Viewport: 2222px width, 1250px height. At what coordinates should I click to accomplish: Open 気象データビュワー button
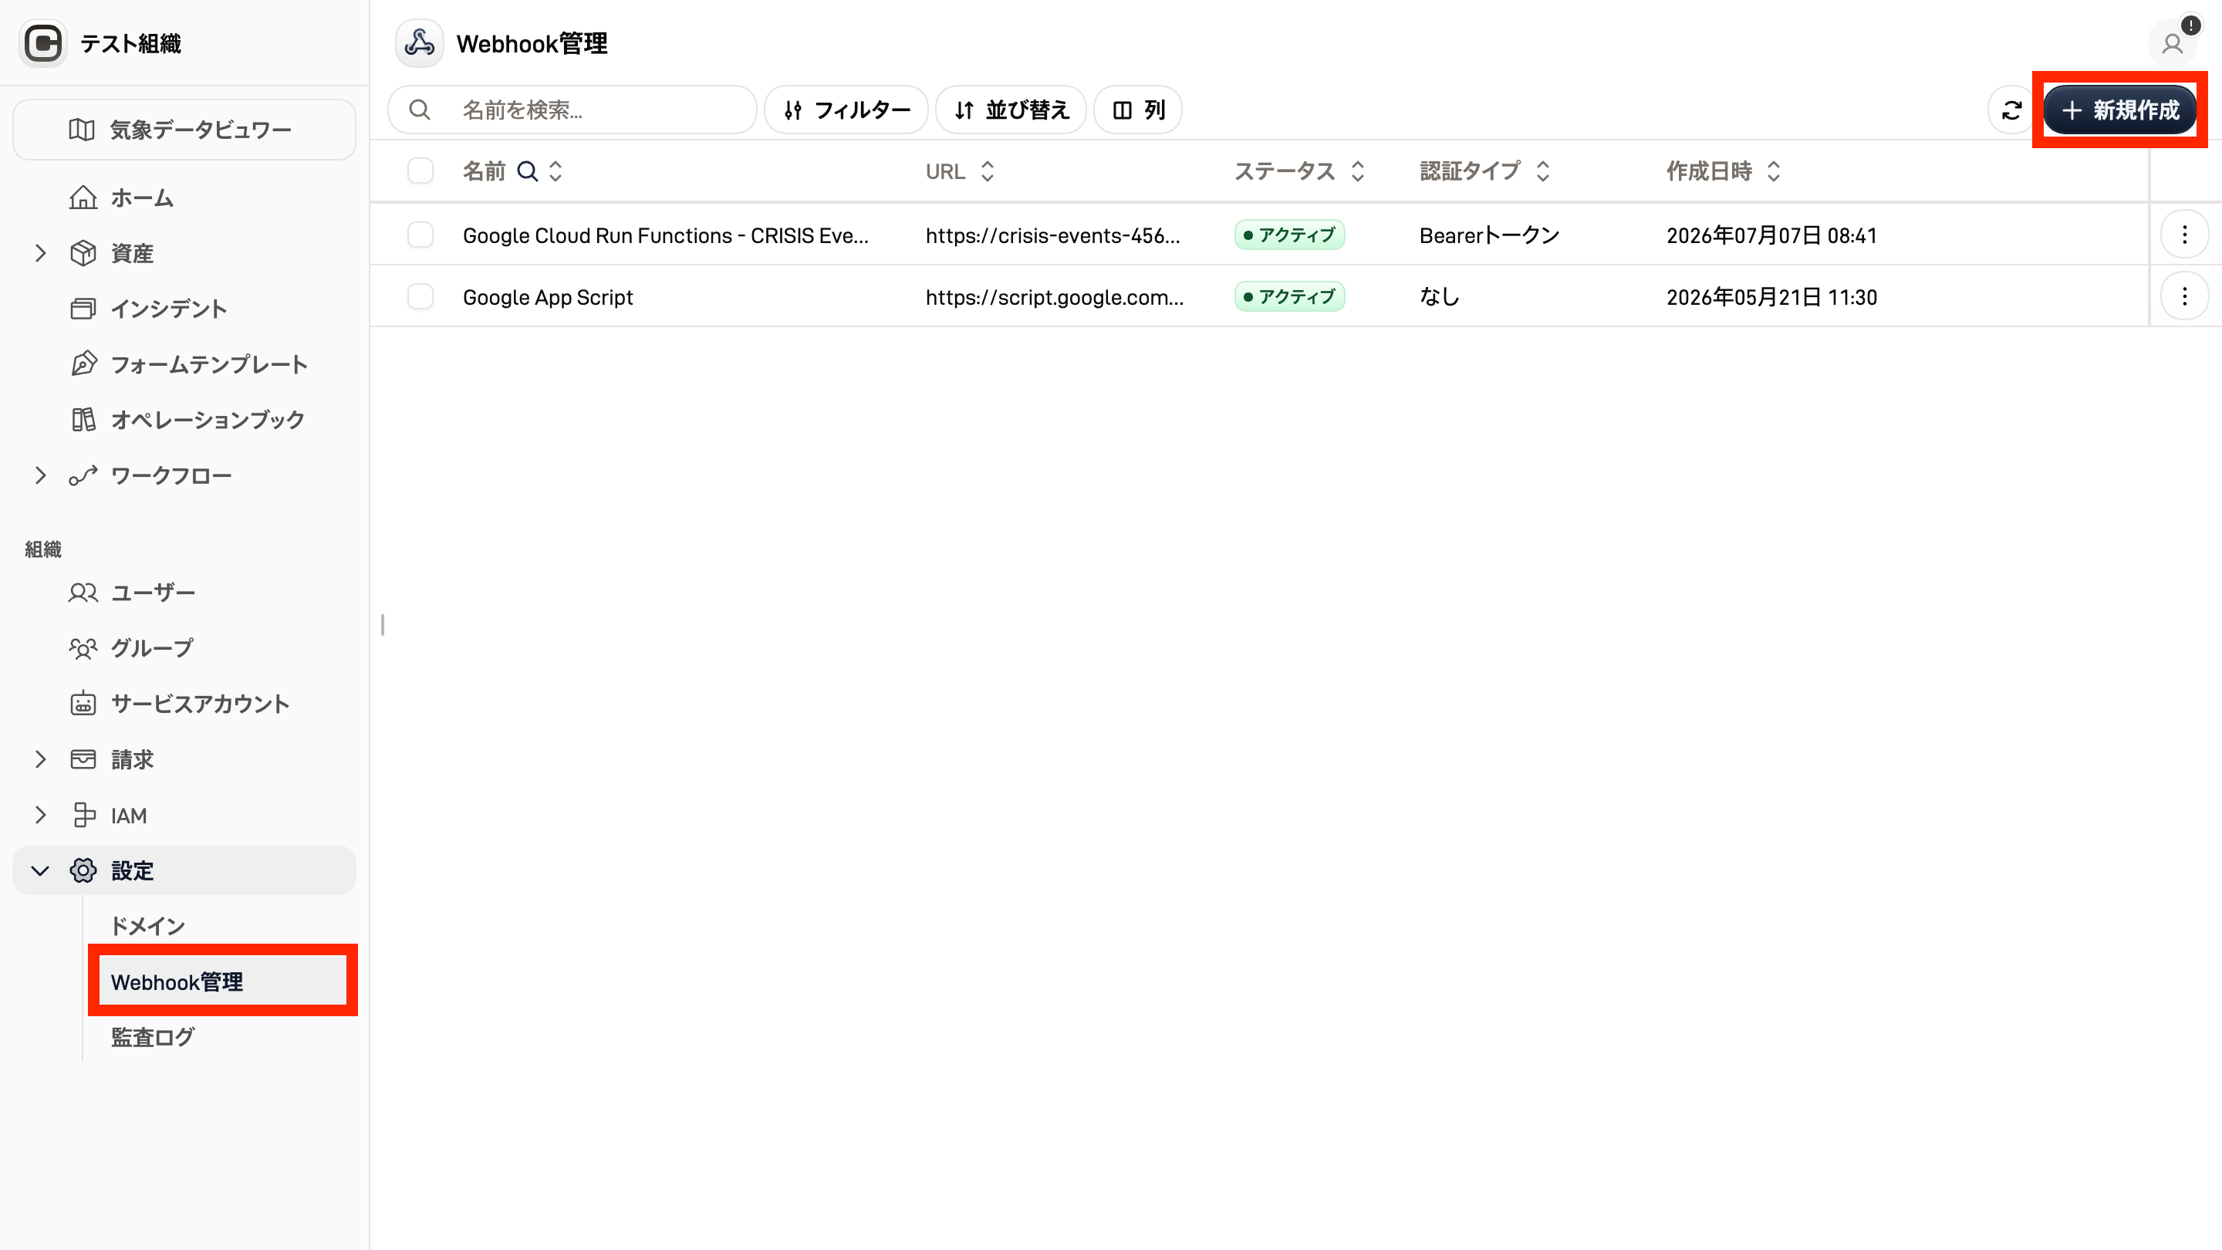coord(184,130)
